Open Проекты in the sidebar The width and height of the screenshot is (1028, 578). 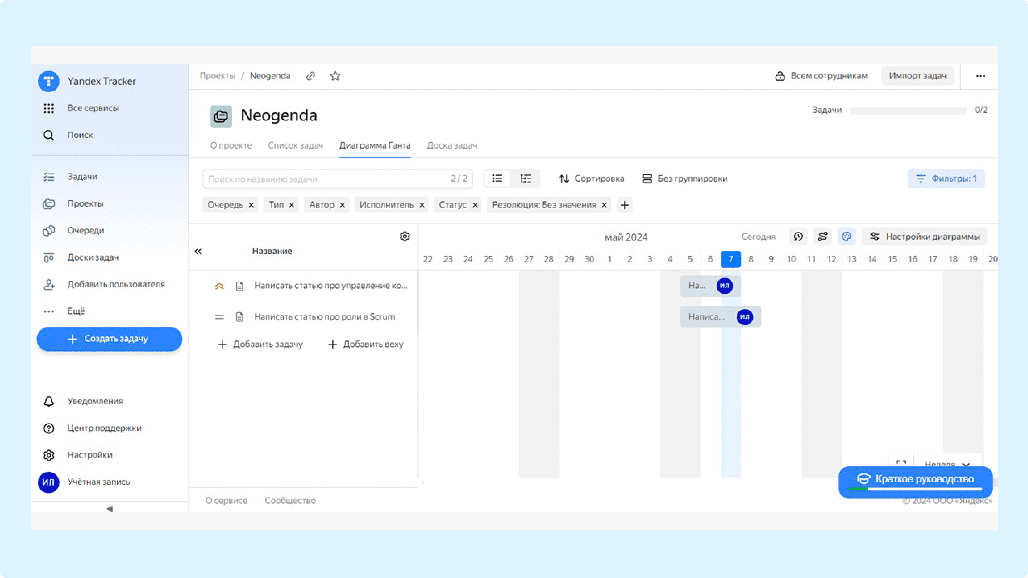pos(86,203)
